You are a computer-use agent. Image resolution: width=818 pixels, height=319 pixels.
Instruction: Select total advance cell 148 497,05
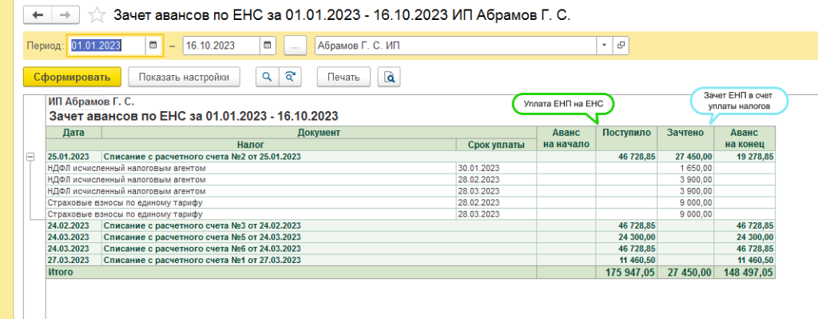(745, 272)
